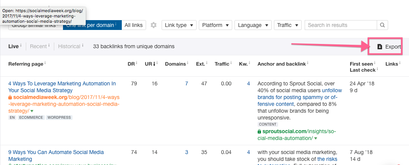
Task: Click the socialmediaweek.org padlock icon
Action: click(10, 97)
